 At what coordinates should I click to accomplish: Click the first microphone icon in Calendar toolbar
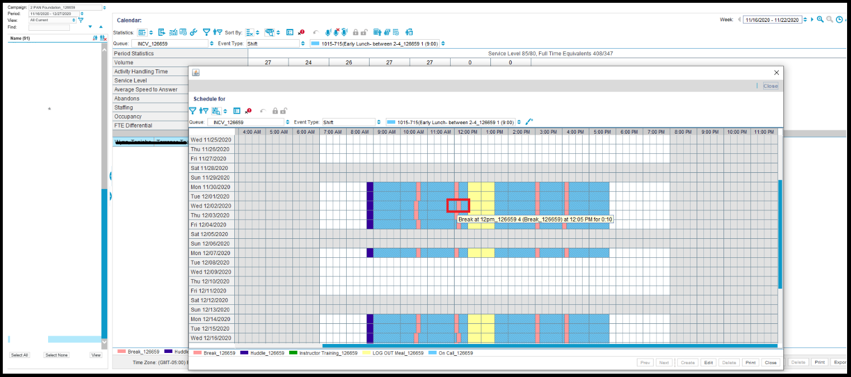coord(328,32)
